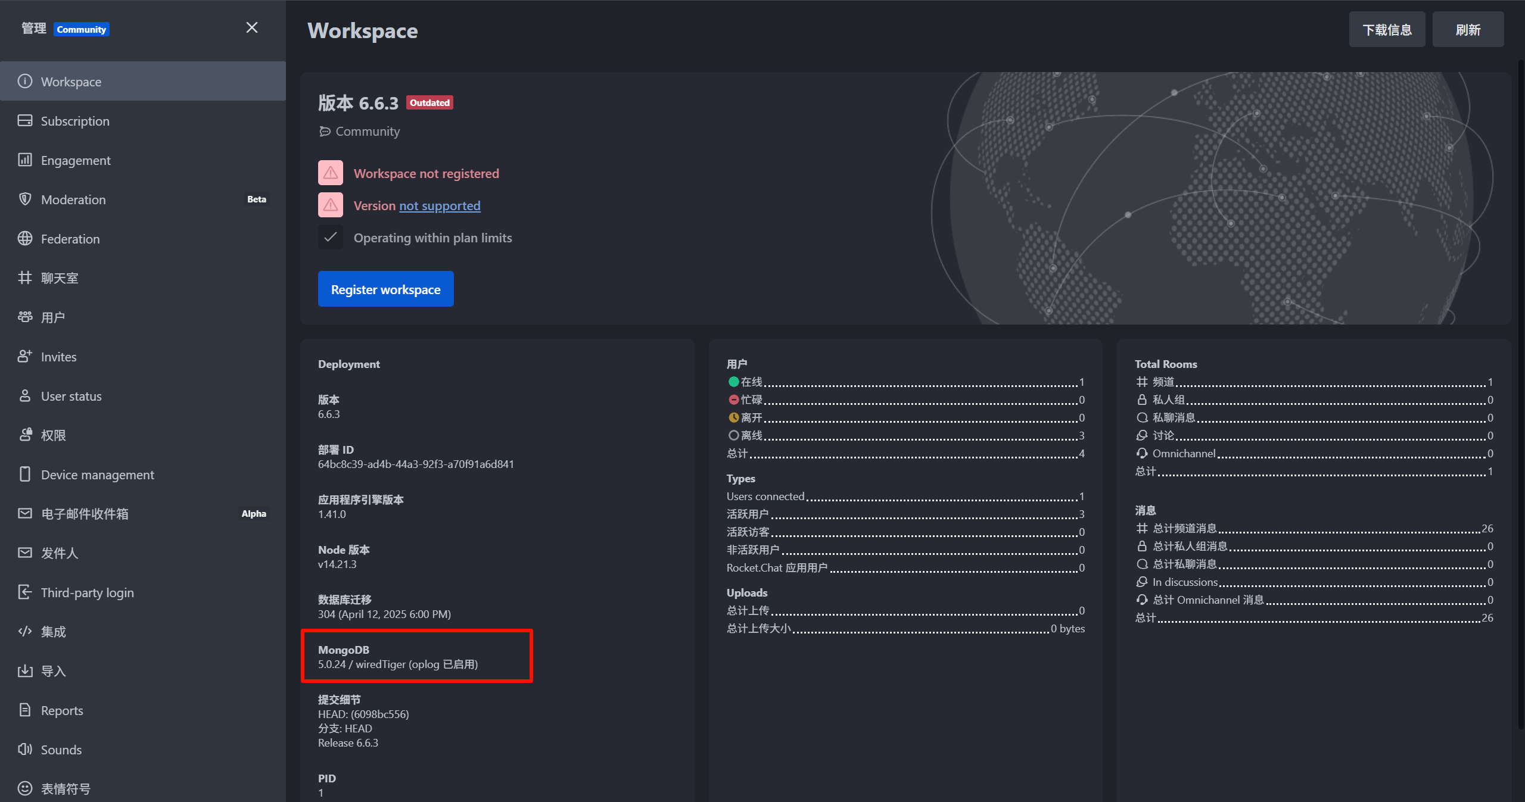Click the 私人组 rooms row
This screenshot has width=1525, height=802.
(1314, 400)
